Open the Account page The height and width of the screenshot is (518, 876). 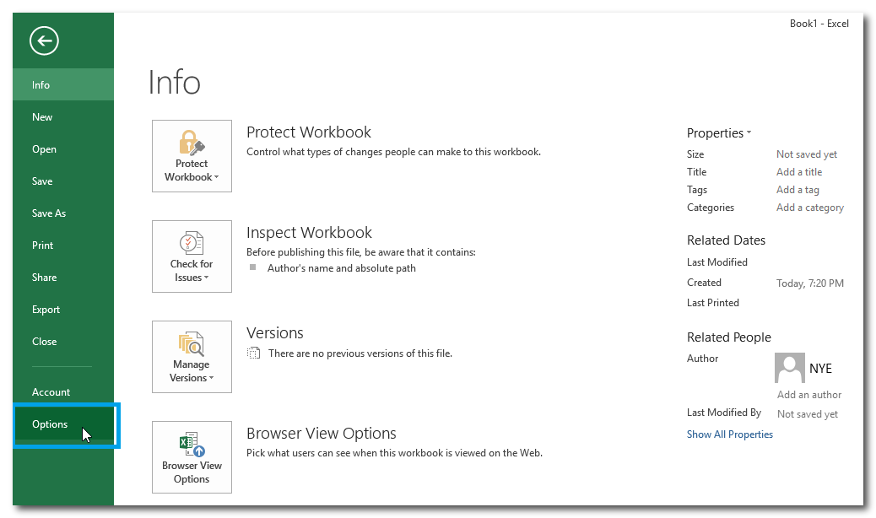[51, 392]
